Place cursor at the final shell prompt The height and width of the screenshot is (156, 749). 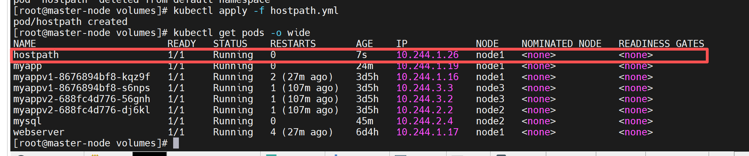tap(176, 143)
